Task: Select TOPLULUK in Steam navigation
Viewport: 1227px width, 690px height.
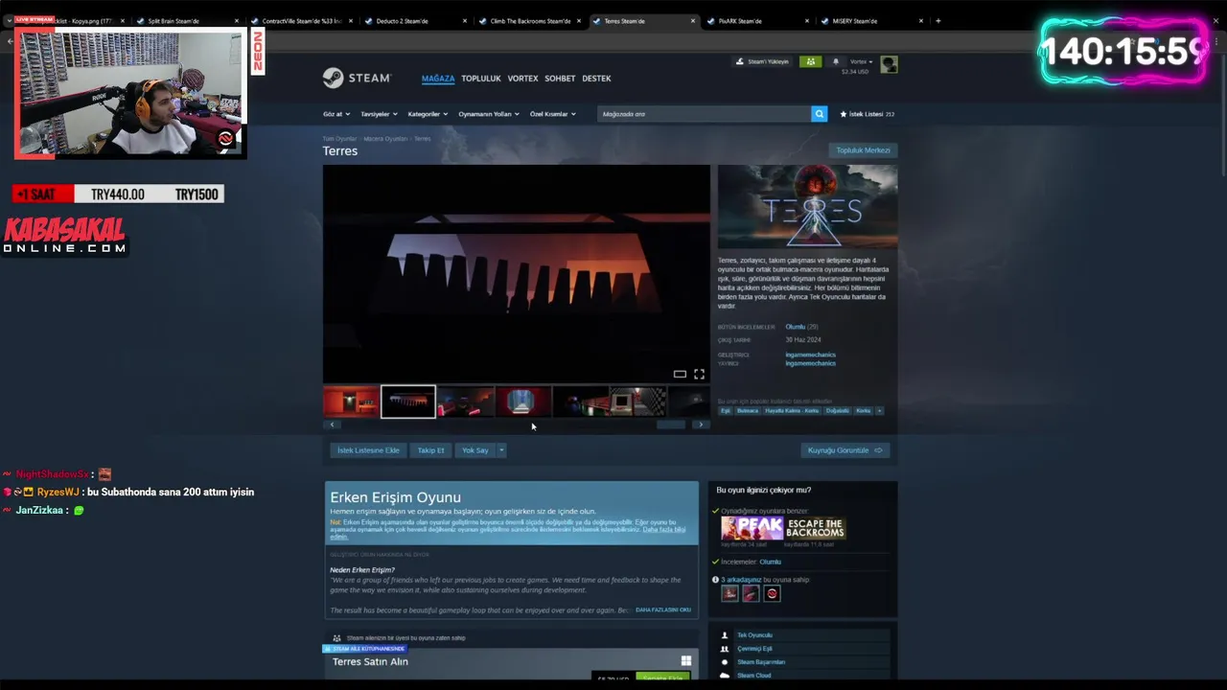Action: tap(481, 79)
